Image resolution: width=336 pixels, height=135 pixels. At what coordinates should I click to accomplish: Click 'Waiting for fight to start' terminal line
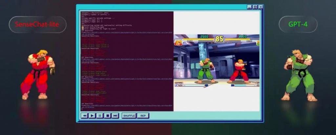(98, 29)
